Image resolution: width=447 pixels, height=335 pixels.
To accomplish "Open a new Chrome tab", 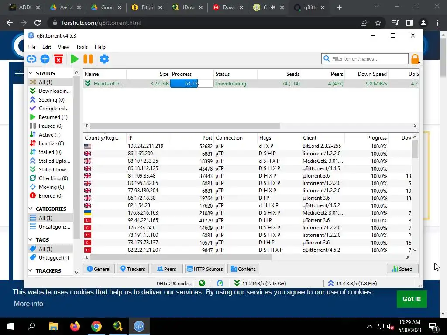I will pos(339,8).
